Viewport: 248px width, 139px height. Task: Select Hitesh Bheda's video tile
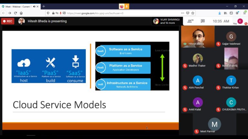198,37
